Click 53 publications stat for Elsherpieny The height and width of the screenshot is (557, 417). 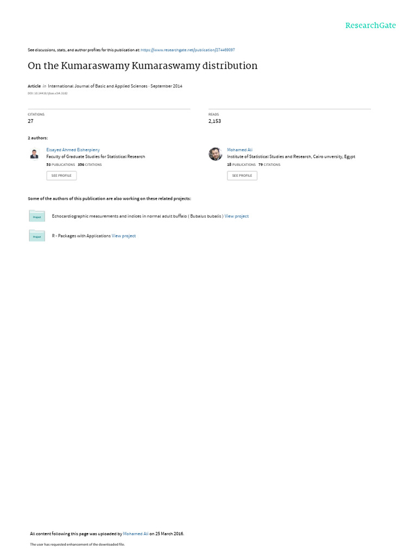tap(61, 165)
